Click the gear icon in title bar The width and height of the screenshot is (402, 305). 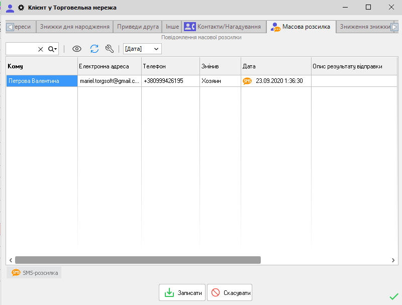21,8
